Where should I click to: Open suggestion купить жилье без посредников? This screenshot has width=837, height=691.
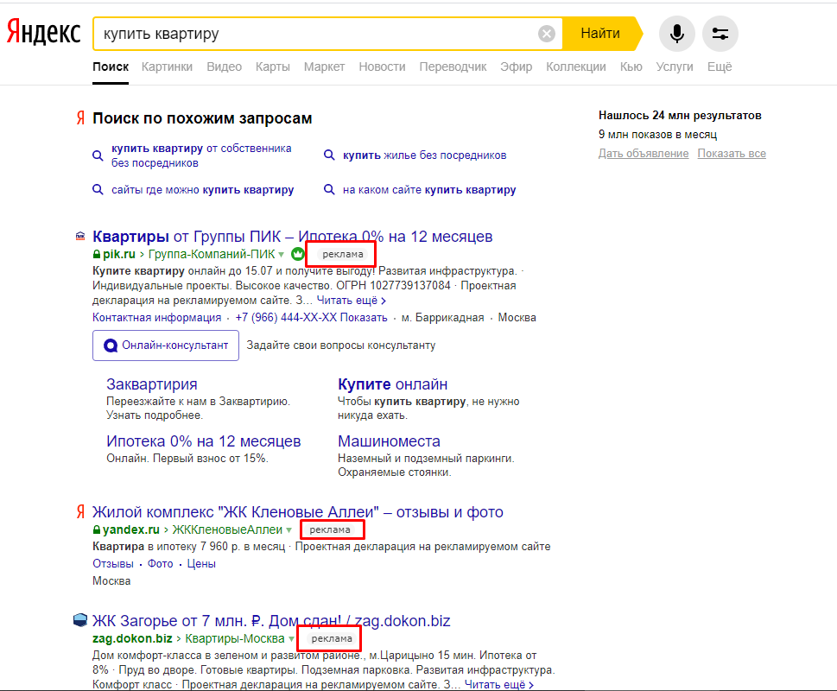click(x=424, y=155)
